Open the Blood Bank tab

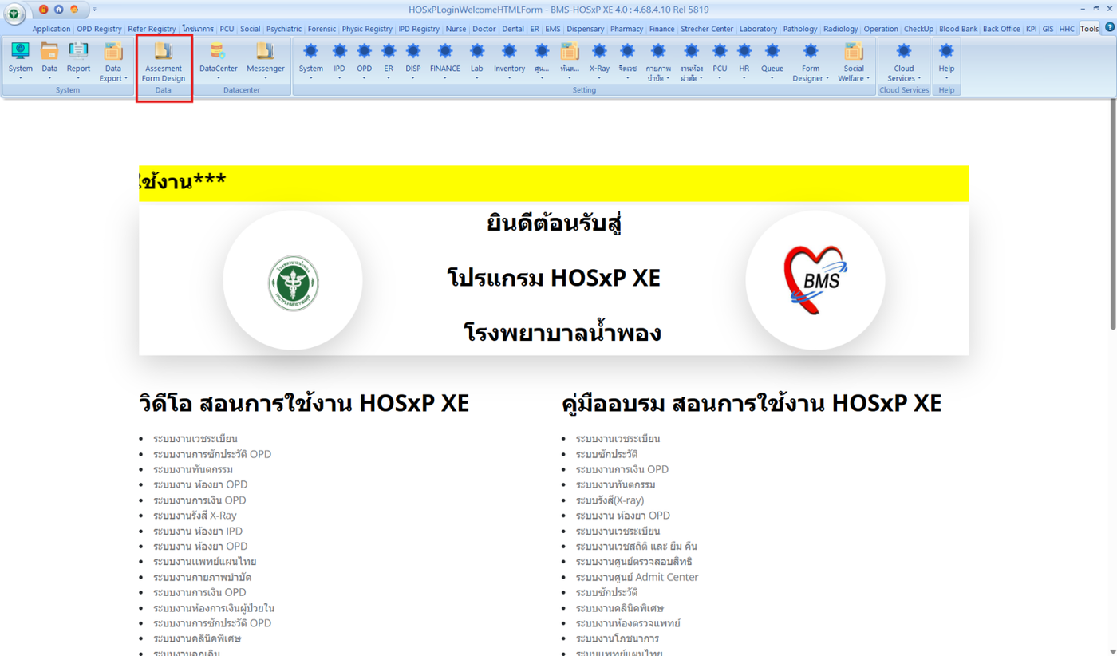[x=958, y=29]
